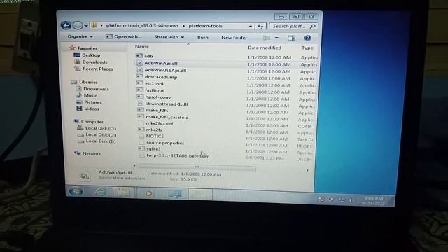
Task: Select the mke2fs application icon
Action: (141, 129)
